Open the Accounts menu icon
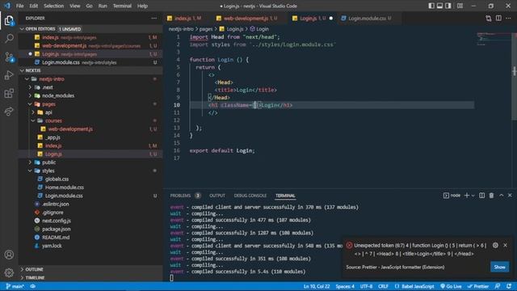Screen dimensions: 517x291 coord(9,255)
